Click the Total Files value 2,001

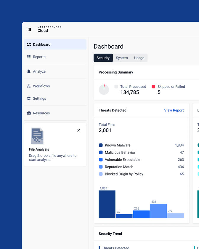(x=105, y=130)
